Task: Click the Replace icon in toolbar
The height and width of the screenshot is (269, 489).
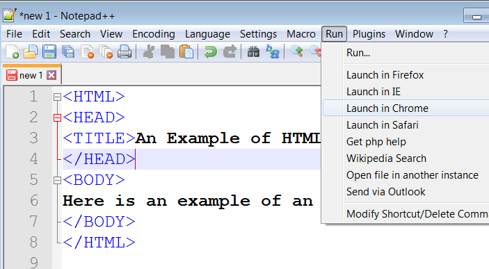Action: coord(272,51)
